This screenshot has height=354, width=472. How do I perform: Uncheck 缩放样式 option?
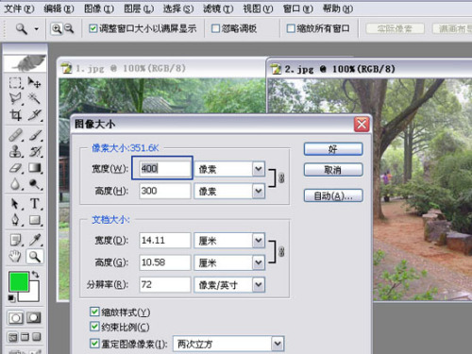pyautogui.click(x=94, y=312)
